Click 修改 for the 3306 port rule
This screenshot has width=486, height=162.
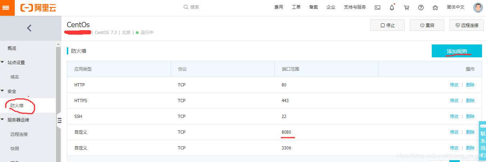tap(454, 148)
